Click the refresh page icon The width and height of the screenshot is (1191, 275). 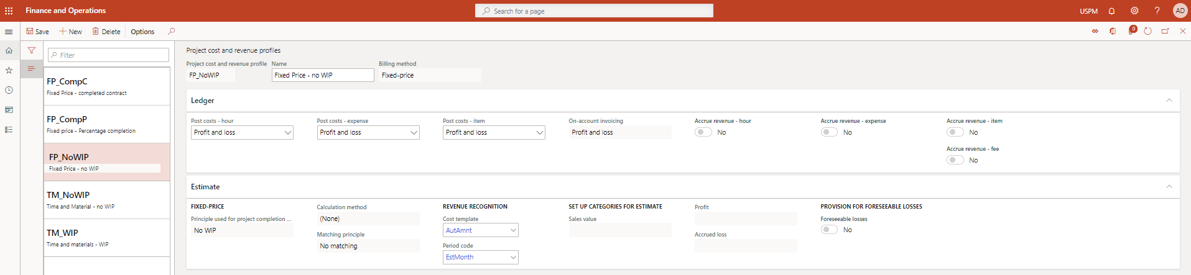1147,32
